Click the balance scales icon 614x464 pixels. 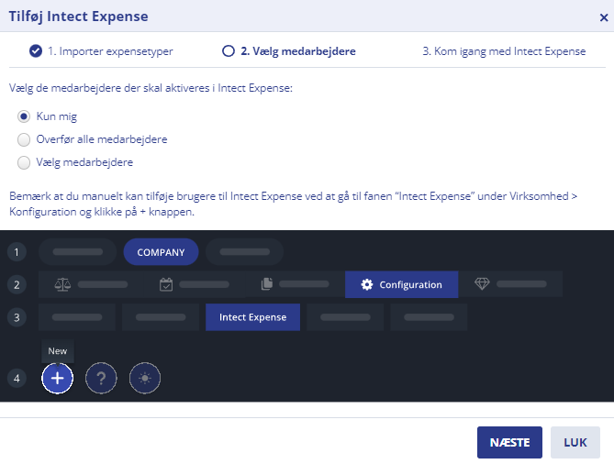click(62, 284)
